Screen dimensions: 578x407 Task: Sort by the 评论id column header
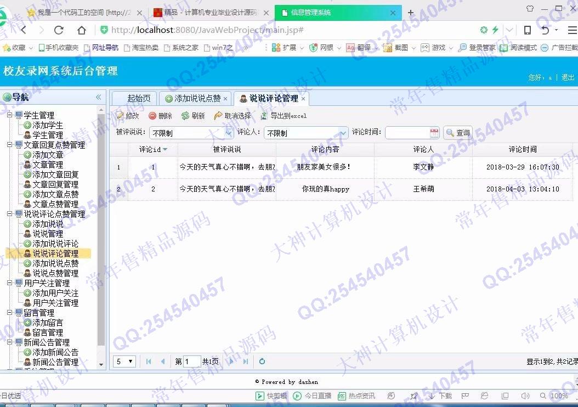pos(152,149)
